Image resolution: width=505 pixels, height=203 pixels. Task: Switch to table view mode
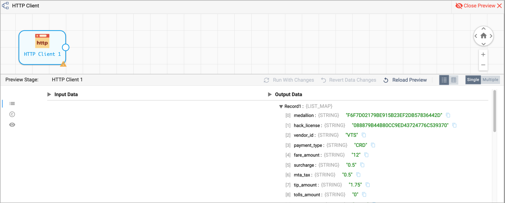point(454,80)
